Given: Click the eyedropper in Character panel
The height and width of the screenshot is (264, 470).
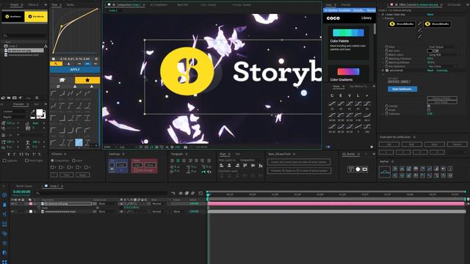Looking at the screenshot, I should (33, 112).
